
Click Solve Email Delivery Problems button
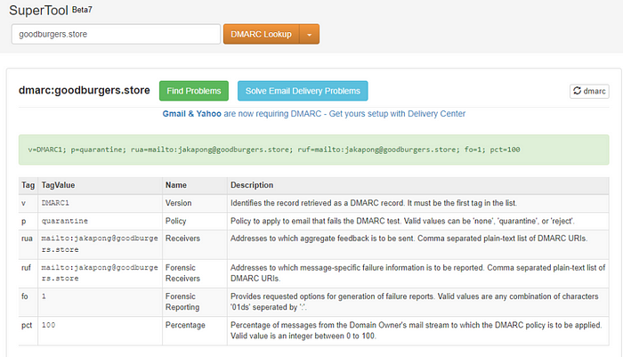coord(303,91)
